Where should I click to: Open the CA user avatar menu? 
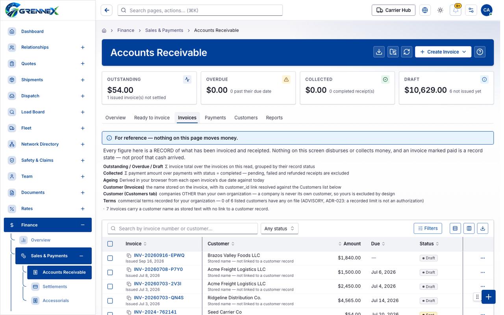click(x=487, y=10)
